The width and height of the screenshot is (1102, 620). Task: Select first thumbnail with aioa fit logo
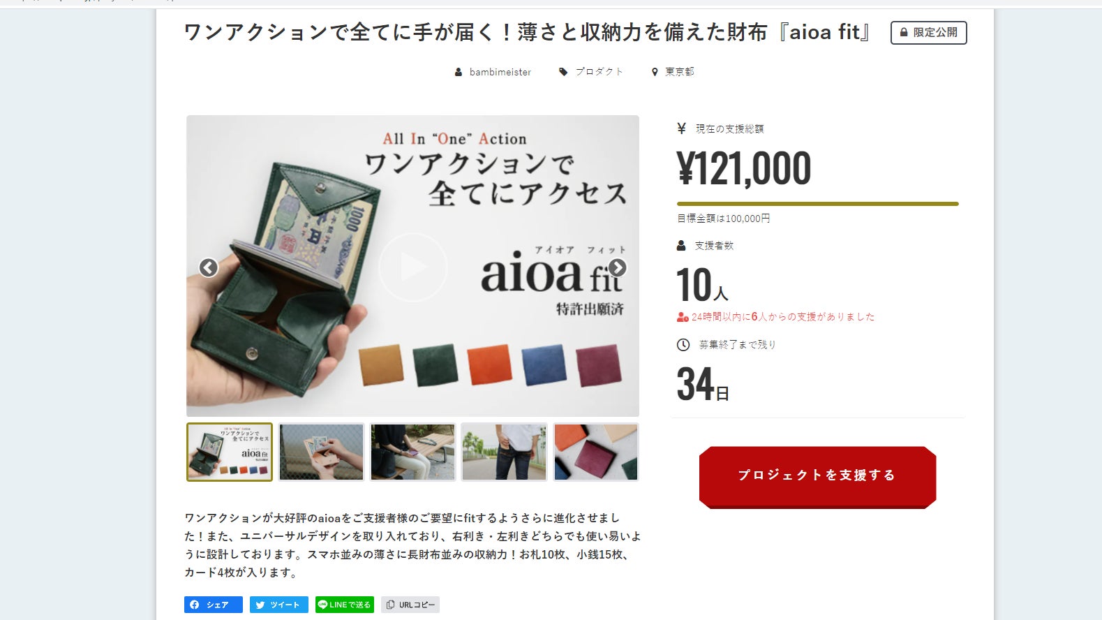pos(230,452)
